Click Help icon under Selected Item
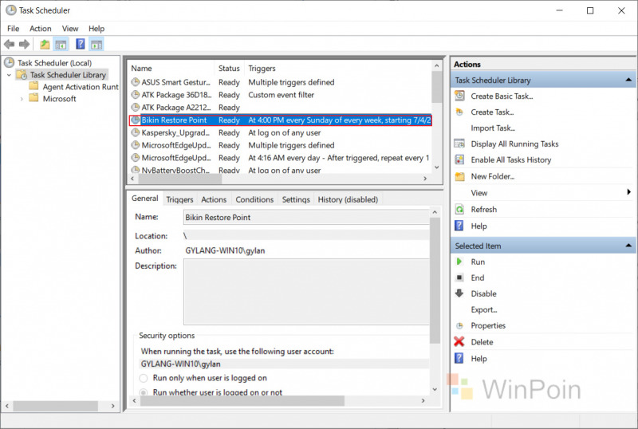 point(459,358)
